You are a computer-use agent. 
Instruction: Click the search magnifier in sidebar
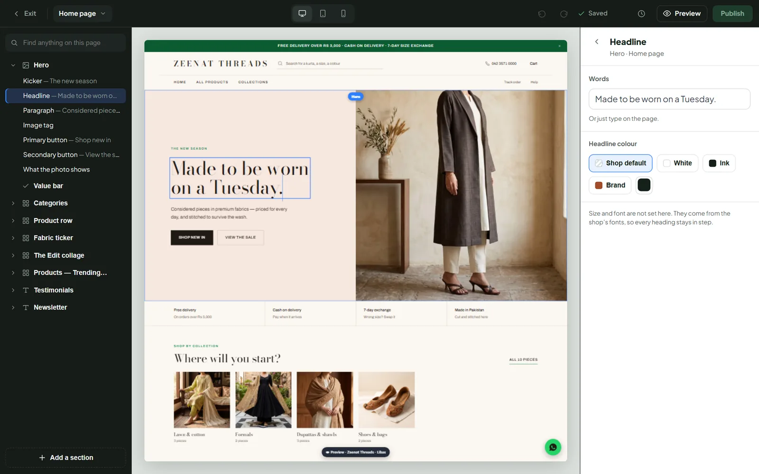coord(14,43)
